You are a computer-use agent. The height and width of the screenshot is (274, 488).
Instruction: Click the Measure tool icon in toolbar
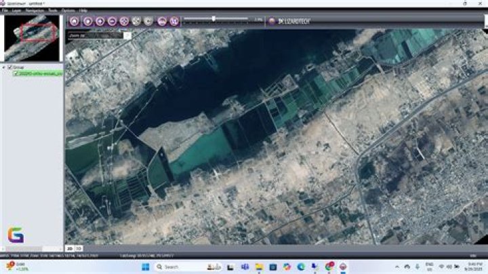[x=162, y=21]
